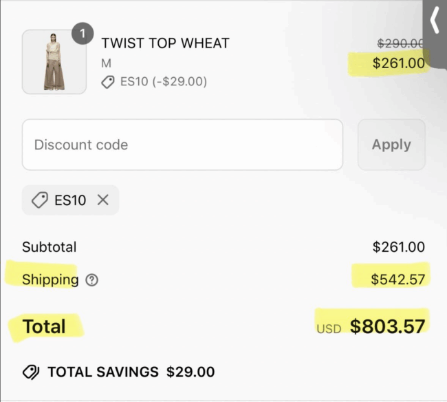This screenshot has height=402, width=447.
Task: Click the Subtotal amount $261.00
Action: (399, 247)
